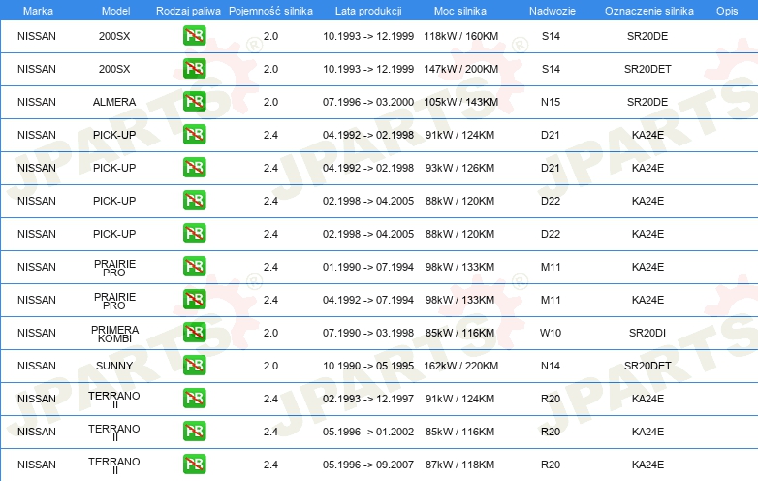Image resolution: width=758 pixels, height=481 pixels.
Task: Click the fuel icon in the 85kW TERRANO II row
Action: [x=194, y=432]
